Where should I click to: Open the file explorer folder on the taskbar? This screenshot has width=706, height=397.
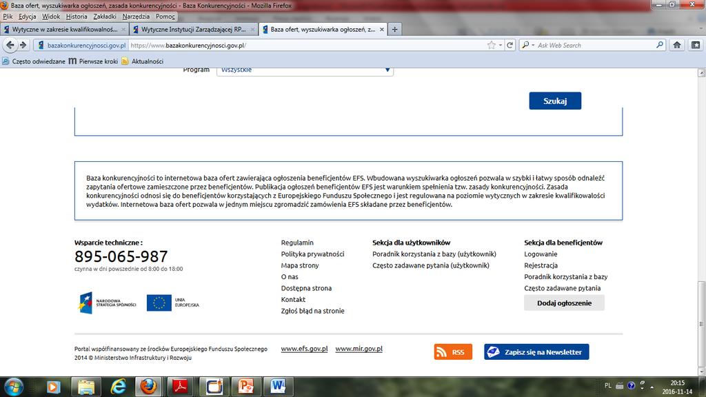[x=85, y=387]
